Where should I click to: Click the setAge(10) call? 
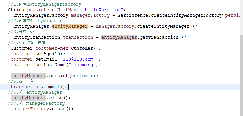pos(49,54)
